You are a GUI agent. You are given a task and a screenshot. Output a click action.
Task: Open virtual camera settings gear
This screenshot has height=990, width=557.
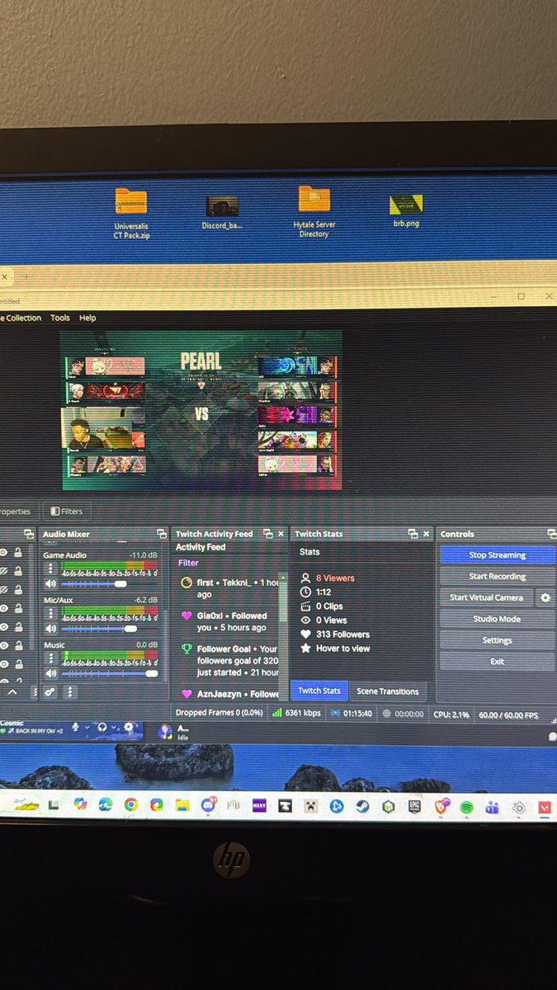tap(545, 597)
